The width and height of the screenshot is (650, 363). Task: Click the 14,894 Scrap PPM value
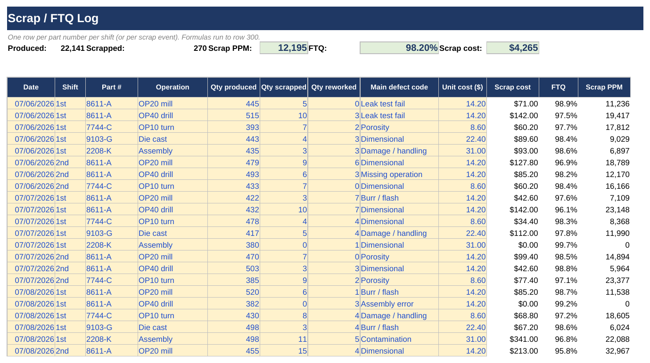pyautogui.click(x=604, y=257)
